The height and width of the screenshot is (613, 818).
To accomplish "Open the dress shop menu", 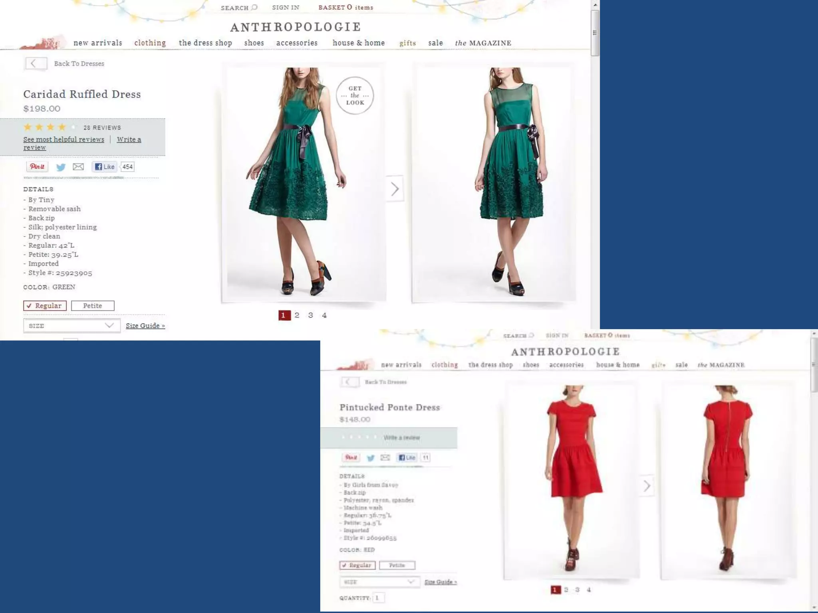I will click(205, 43).
